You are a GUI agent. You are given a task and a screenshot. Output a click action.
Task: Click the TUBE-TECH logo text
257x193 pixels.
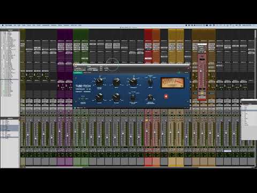83,86
